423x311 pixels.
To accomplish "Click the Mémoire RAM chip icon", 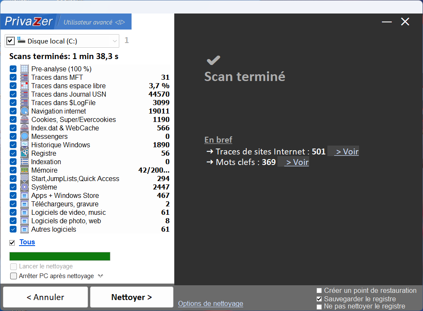I will [24, 170].
